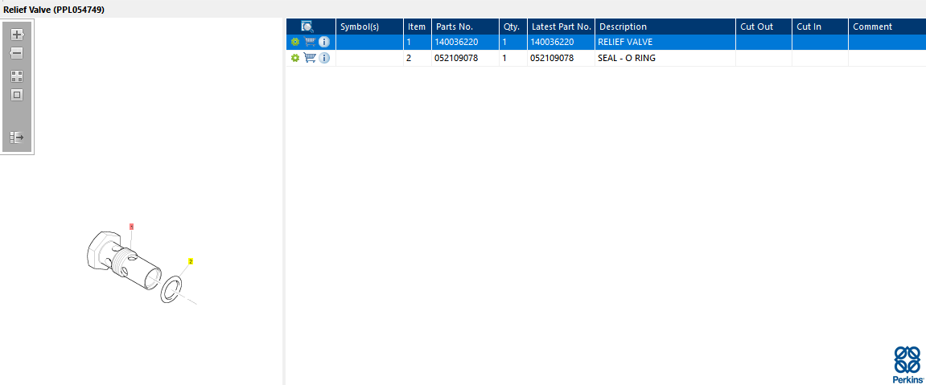Image resolution: width=926 pixels, height=385 pixels.
Task: Click the four-squares grid view icon
Action: pyautogui.click(x=17, y=76)
